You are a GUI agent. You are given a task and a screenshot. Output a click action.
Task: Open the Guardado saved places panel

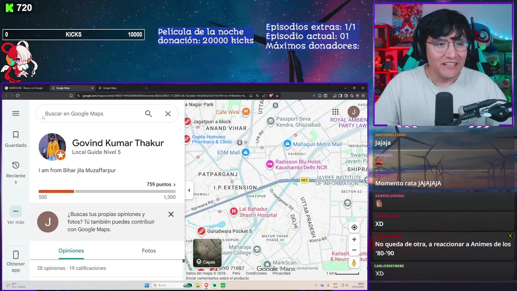[x=16, y=139]
